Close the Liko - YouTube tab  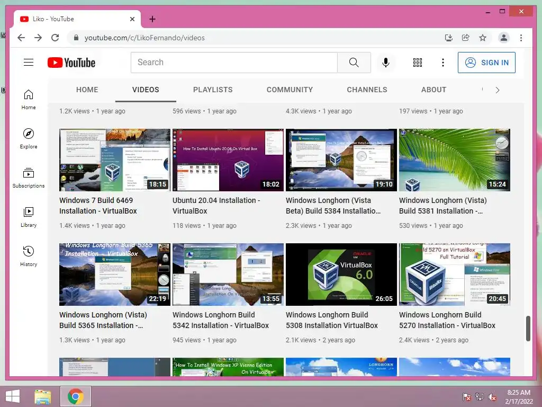[132, 19]
